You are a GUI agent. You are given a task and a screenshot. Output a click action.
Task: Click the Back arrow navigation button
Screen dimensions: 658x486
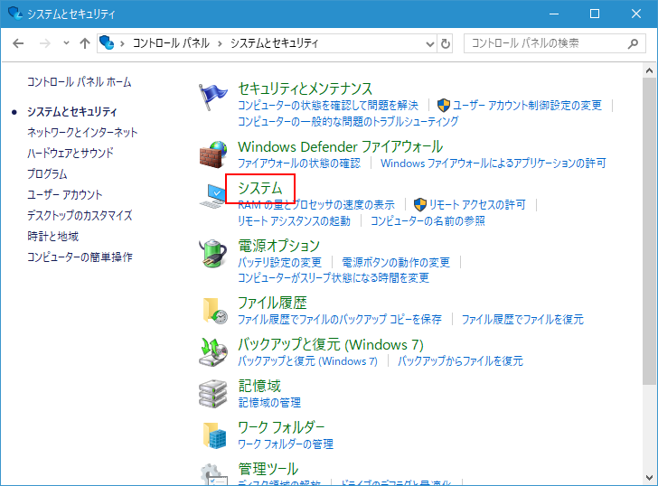[18, 43]
